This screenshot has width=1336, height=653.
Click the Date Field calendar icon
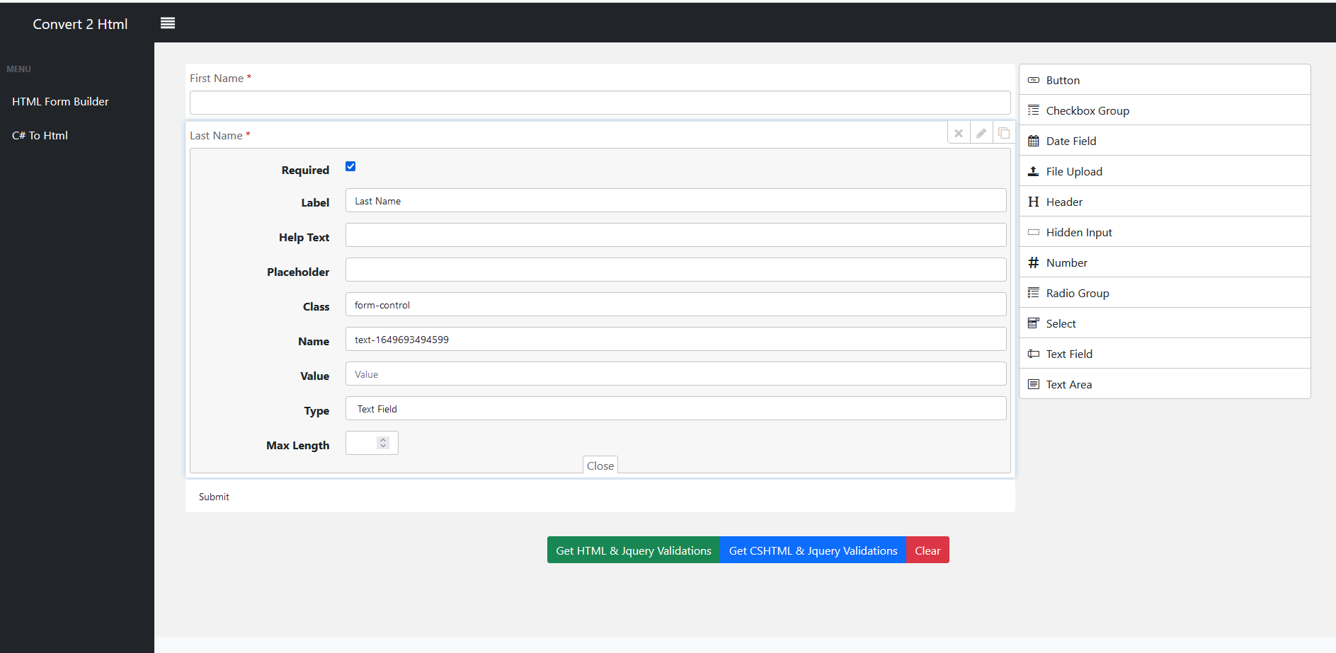pyautogui.click(x=1034, y=141)
